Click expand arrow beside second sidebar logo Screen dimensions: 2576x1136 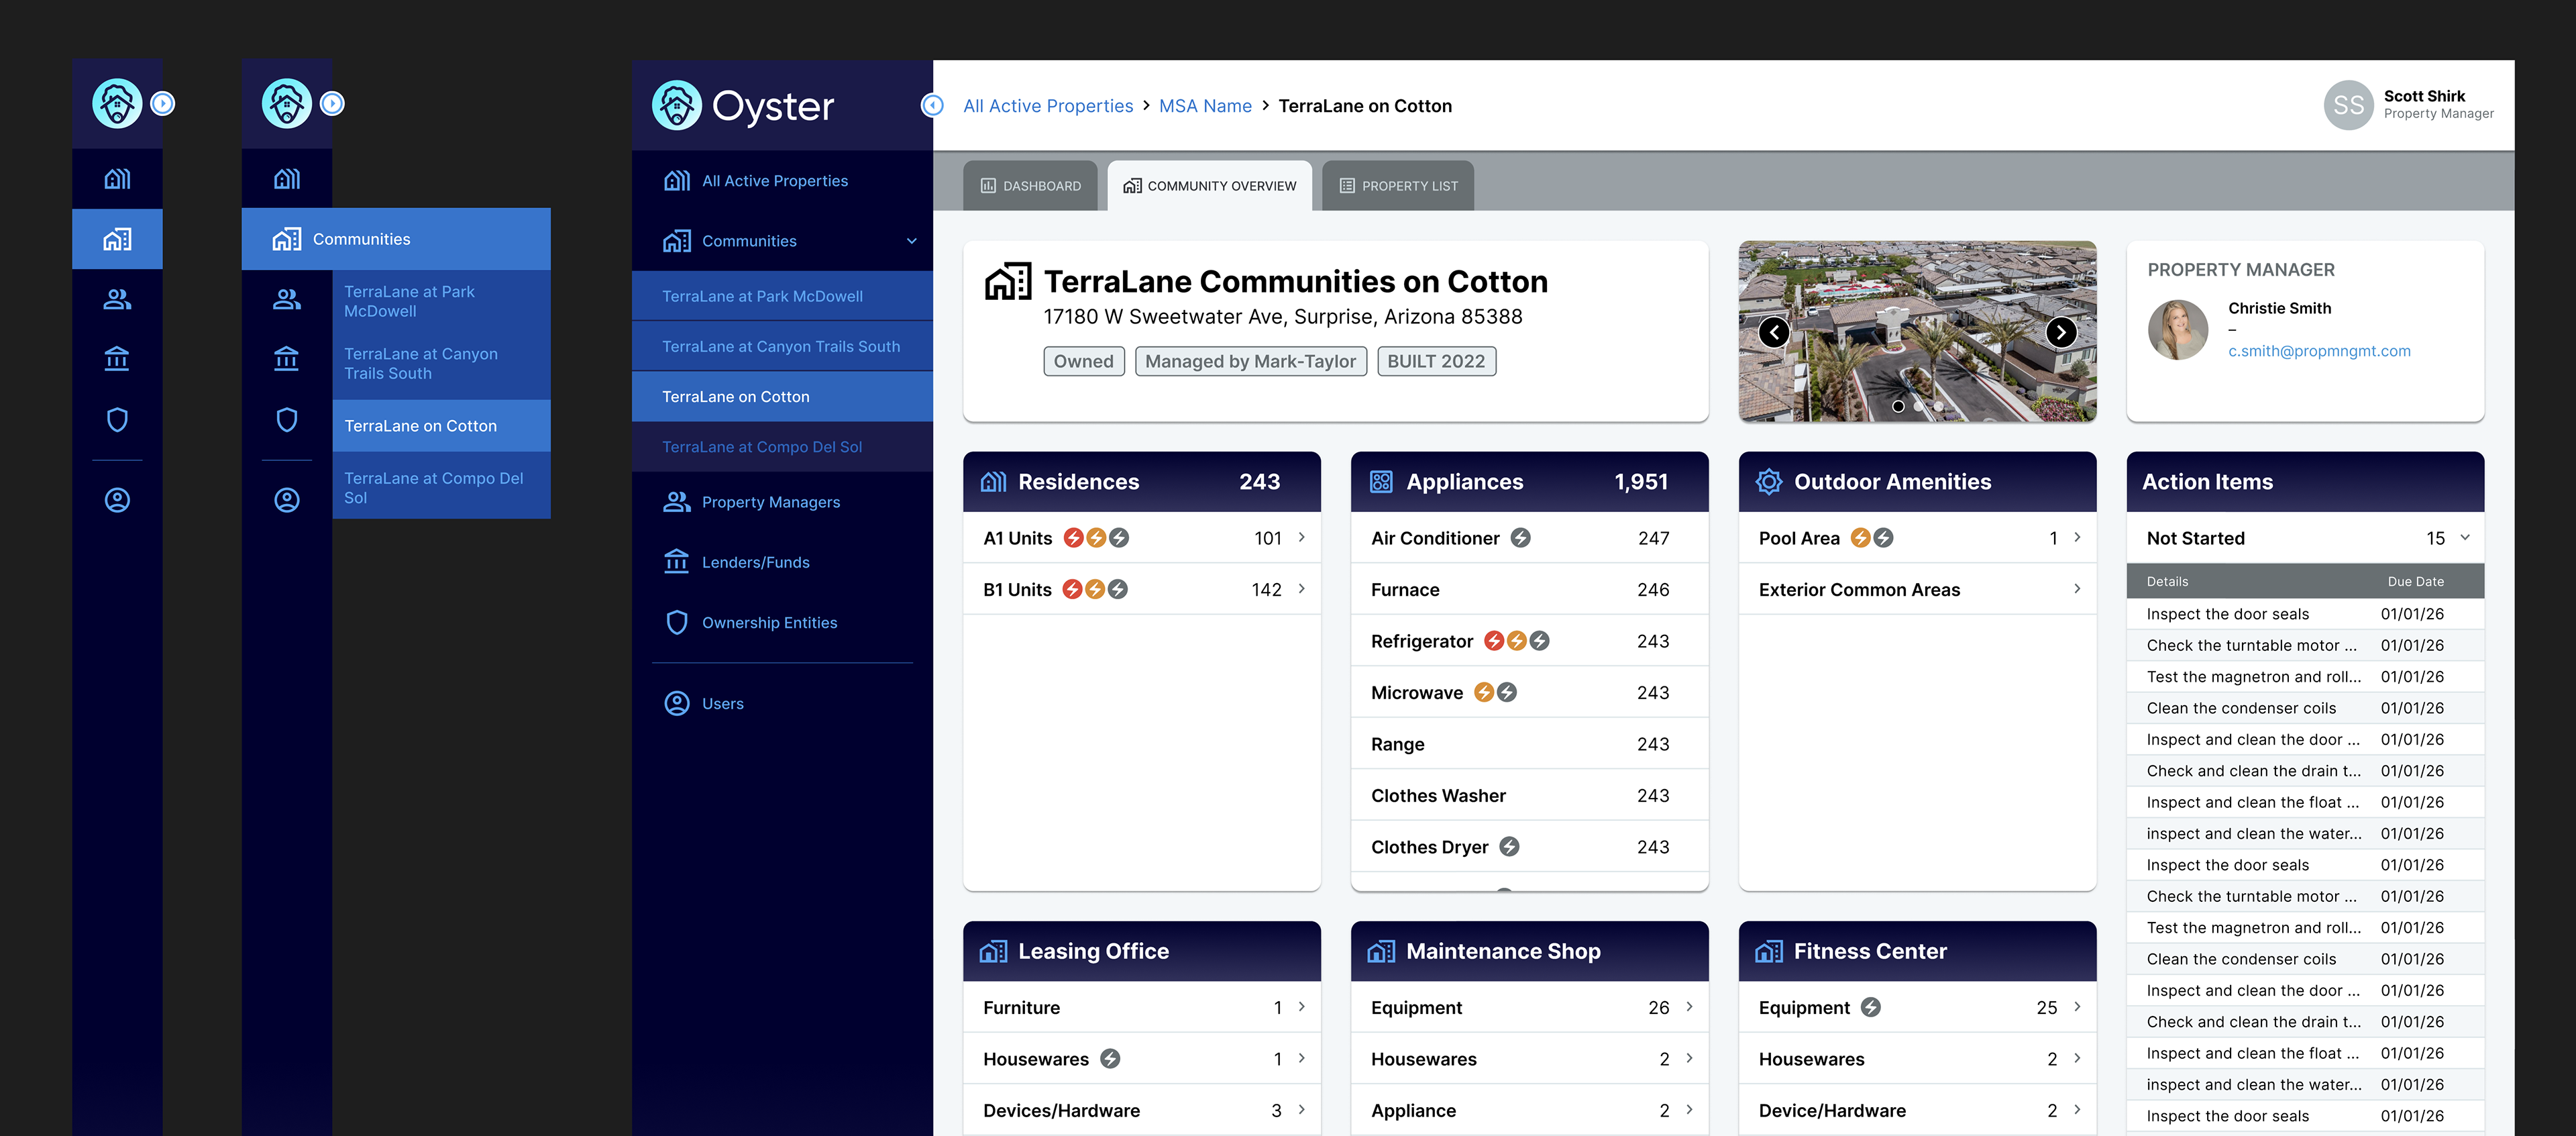pyautogui.click(x=332, y=103)
